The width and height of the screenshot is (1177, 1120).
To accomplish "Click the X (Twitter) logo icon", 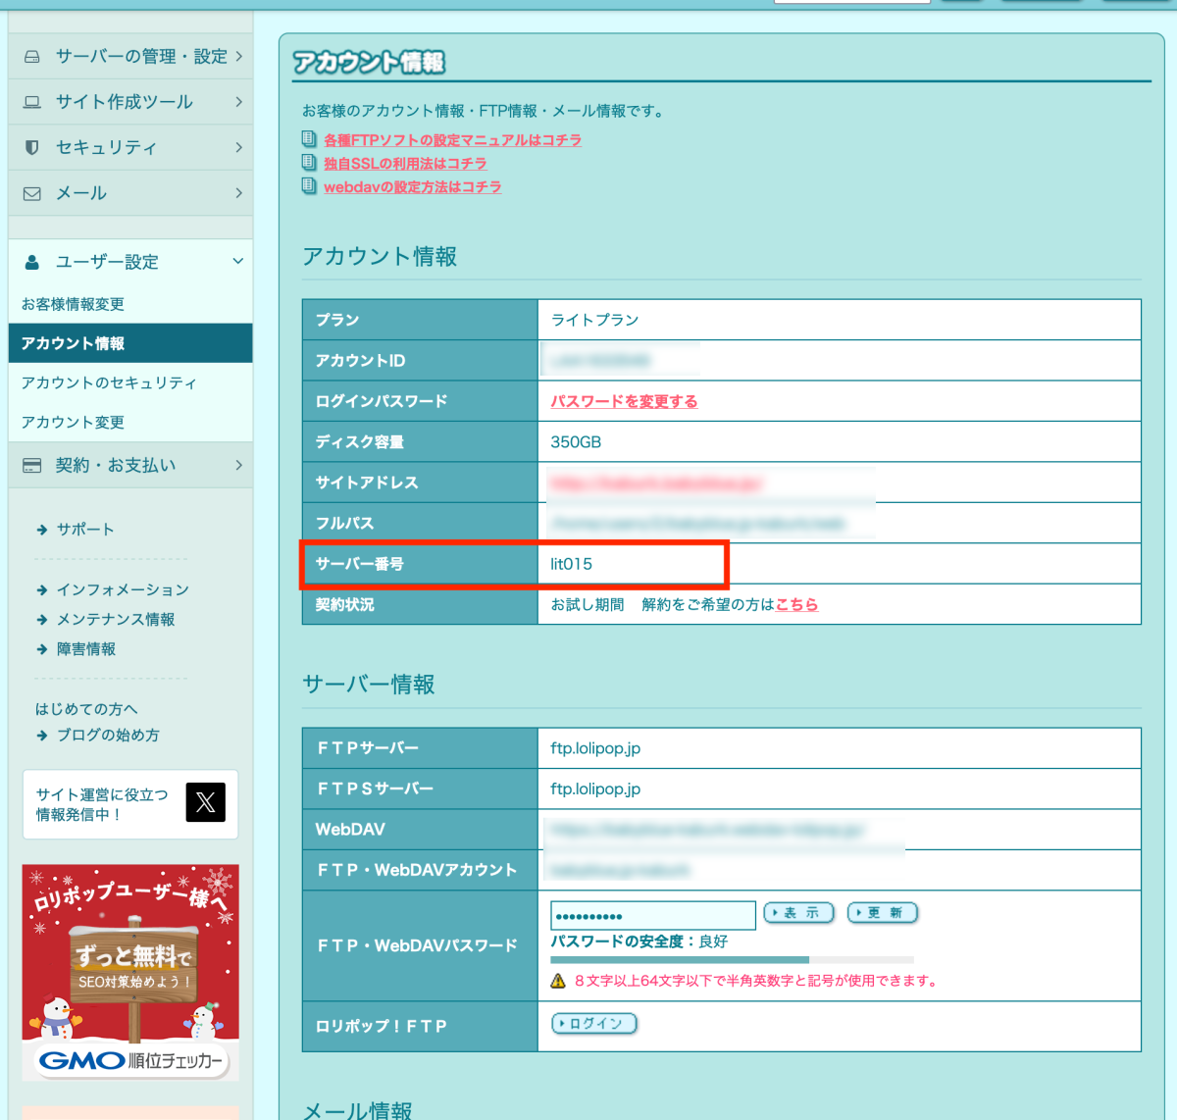I will coord(205,802).
